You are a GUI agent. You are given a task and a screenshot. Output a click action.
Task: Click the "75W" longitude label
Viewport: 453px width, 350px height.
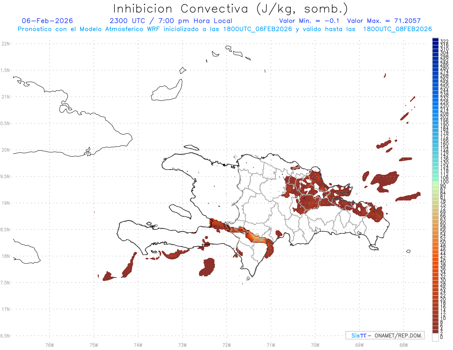click(x=94, y=345)
